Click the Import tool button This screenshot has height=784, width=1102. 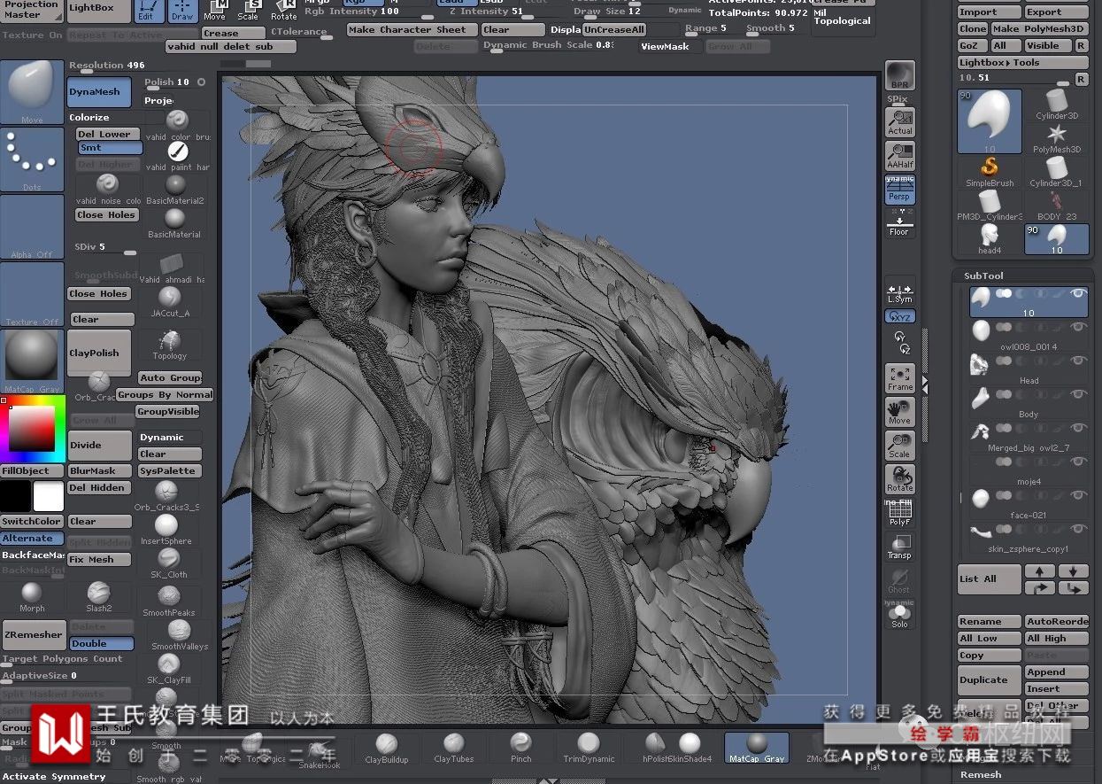coord(989,12)
